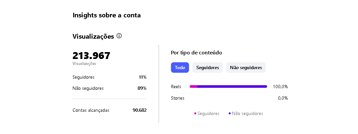The width and height of the screenshot is (358, 134).
Task: Click the 11% followers percentage
Action: tap(142, 77)
